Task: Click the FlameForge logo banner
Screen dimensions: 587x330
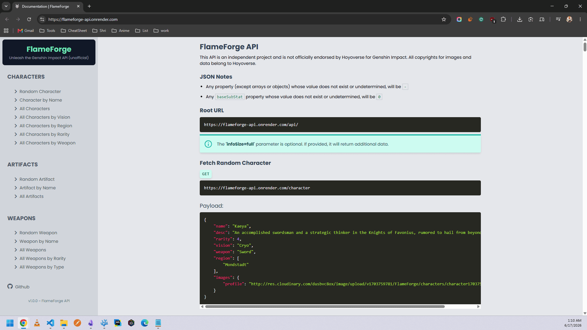Action: coord(49,52)
